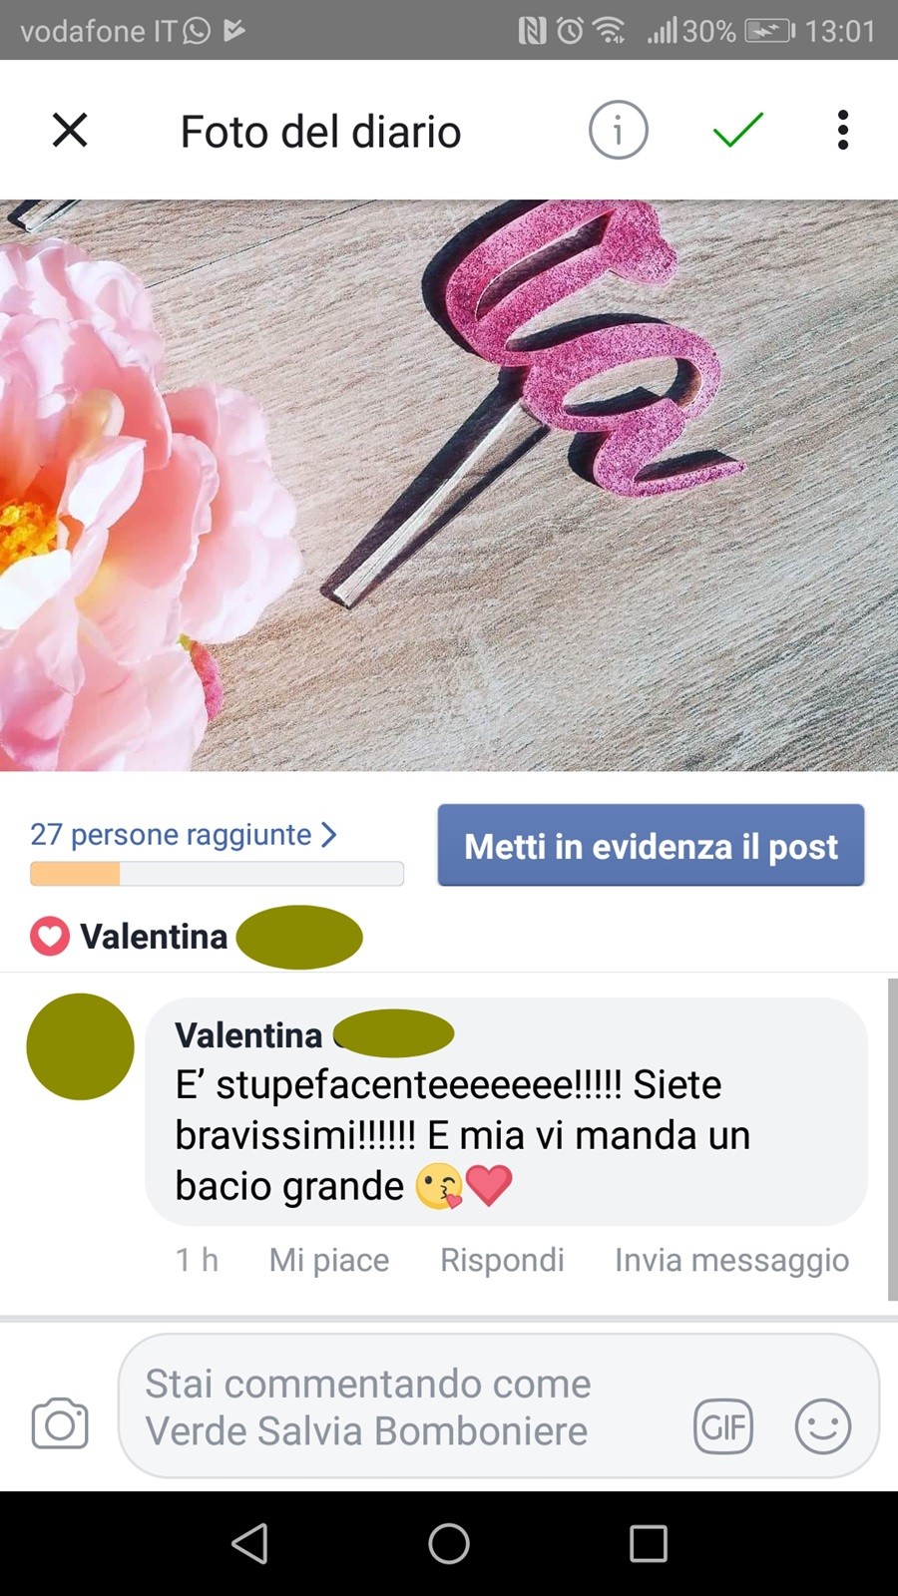The width and height of the screenshot is (898, 1596).
Task: Close the Foto del diario view
Action: [70, 130]
